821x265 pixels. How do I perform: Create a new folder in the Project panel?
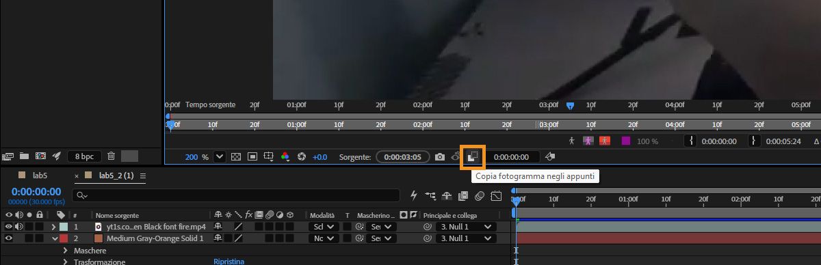[x=24, y=156]
